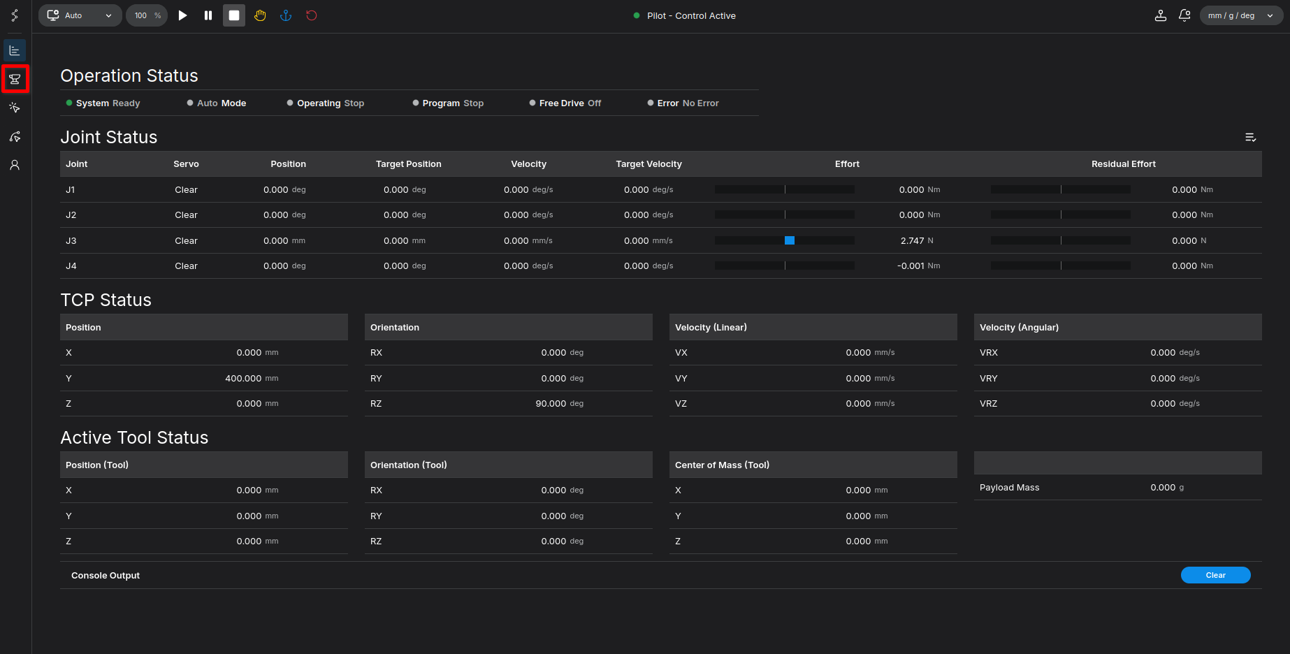Open the mm / g / deg units dropdown

[1240, 15]
